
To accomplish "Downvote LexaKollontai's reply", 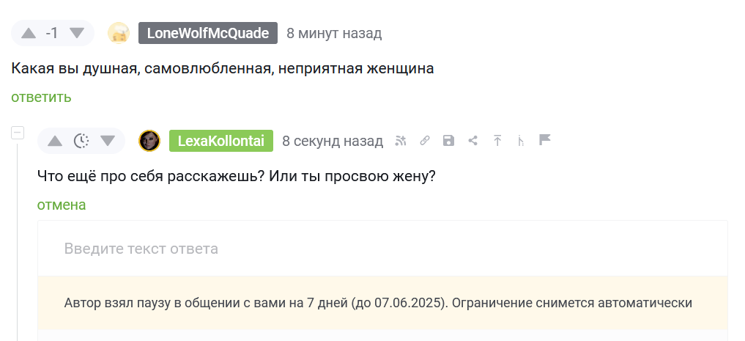I will coord(108,141).
